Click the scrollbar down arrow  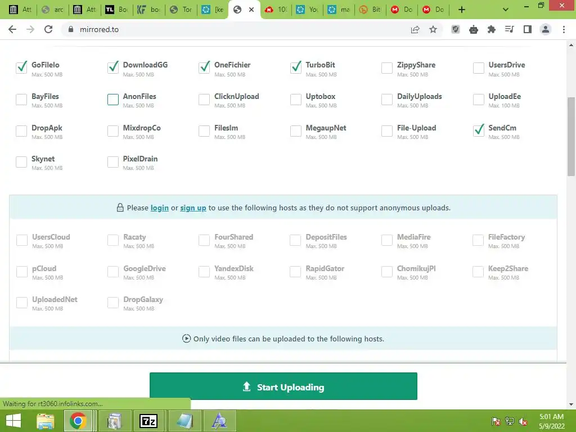click(x=571, y=404)
